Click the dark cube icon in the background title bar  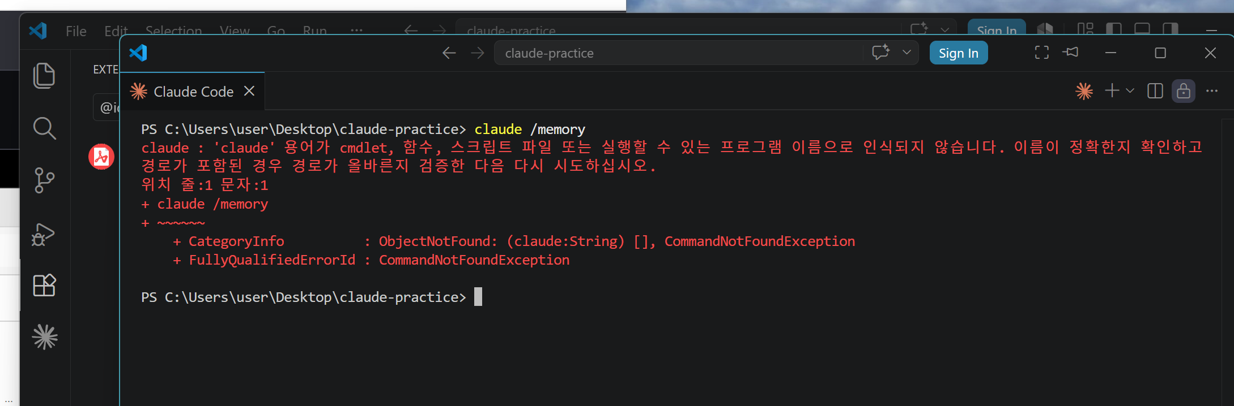pos(1045,28)
